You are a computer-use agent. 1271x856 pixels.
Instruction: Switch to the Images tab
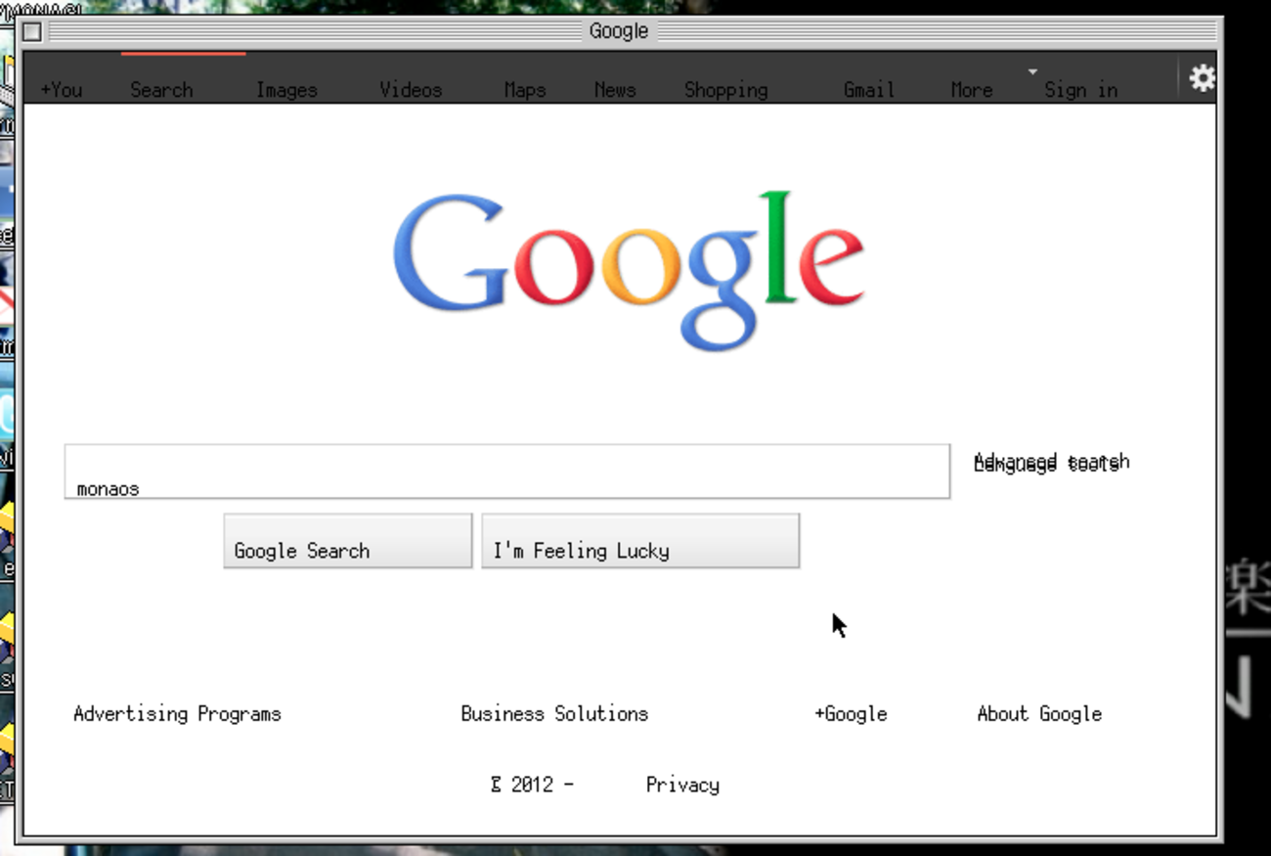(286, 90)
